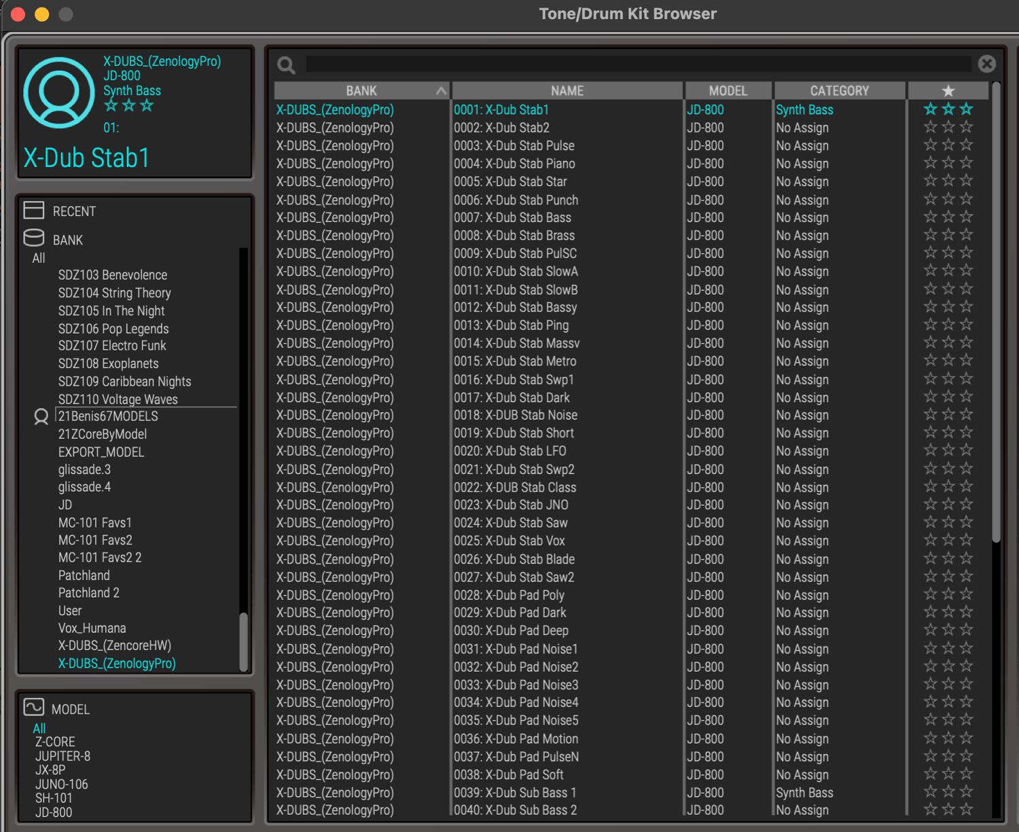Toggle stars for X-Dub Stab Bass row

948,217
